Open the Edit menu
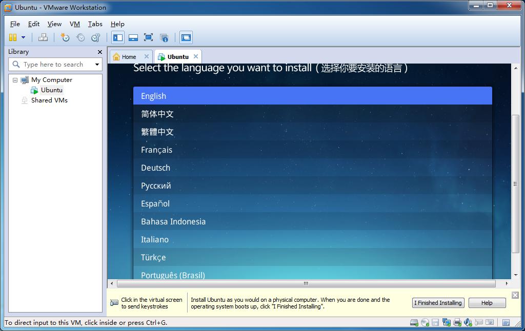 (x=33, y=24)
